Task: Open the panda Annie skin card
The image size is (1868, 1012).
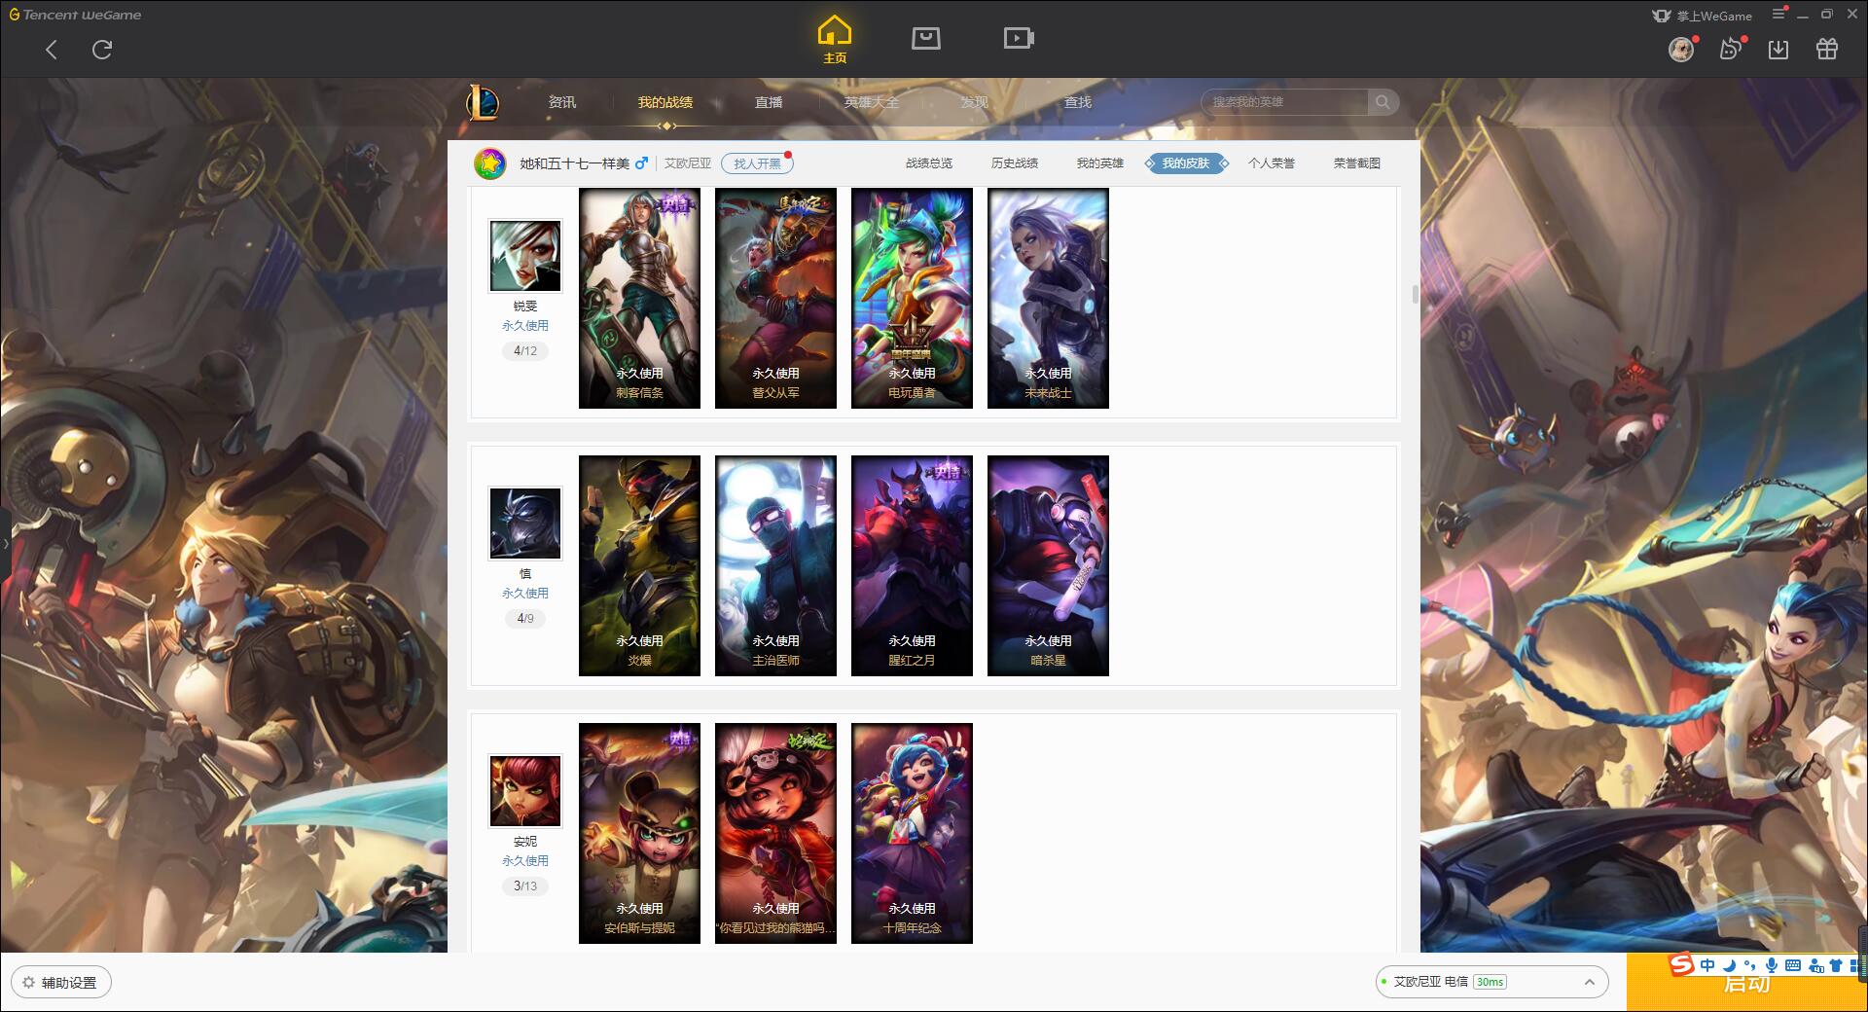Action: coord(775,833)
